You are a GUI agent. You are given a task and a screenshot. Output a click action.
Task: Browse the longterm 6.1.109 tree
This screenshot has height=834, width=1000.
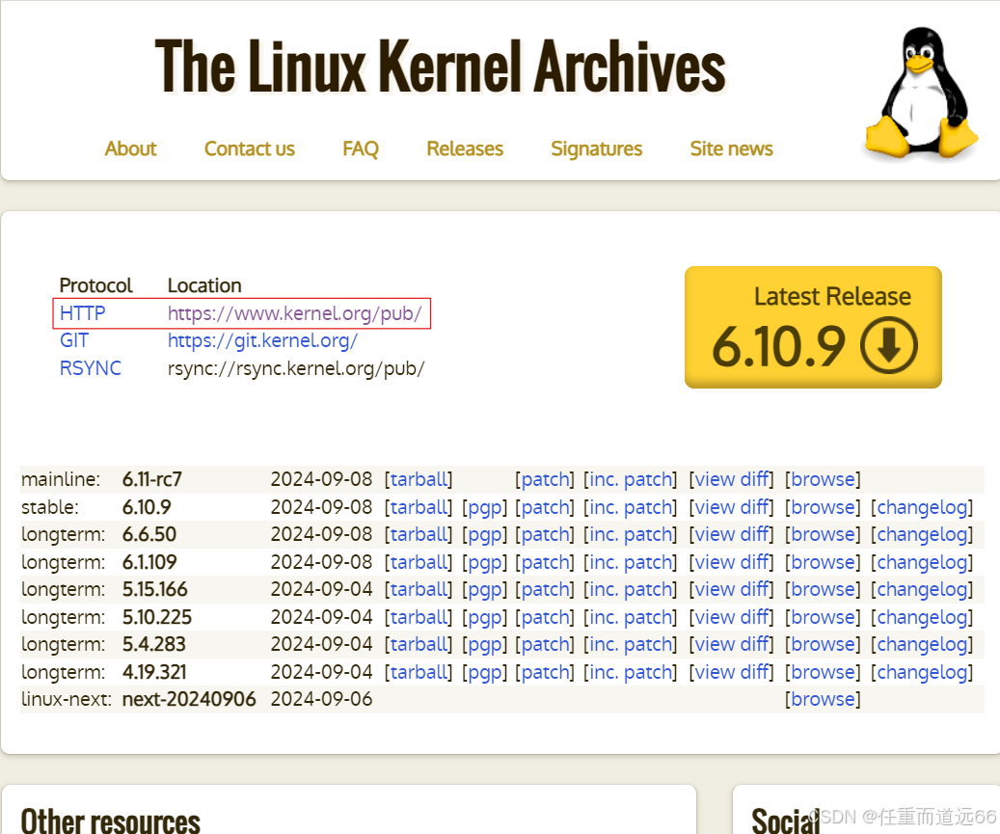823,562
